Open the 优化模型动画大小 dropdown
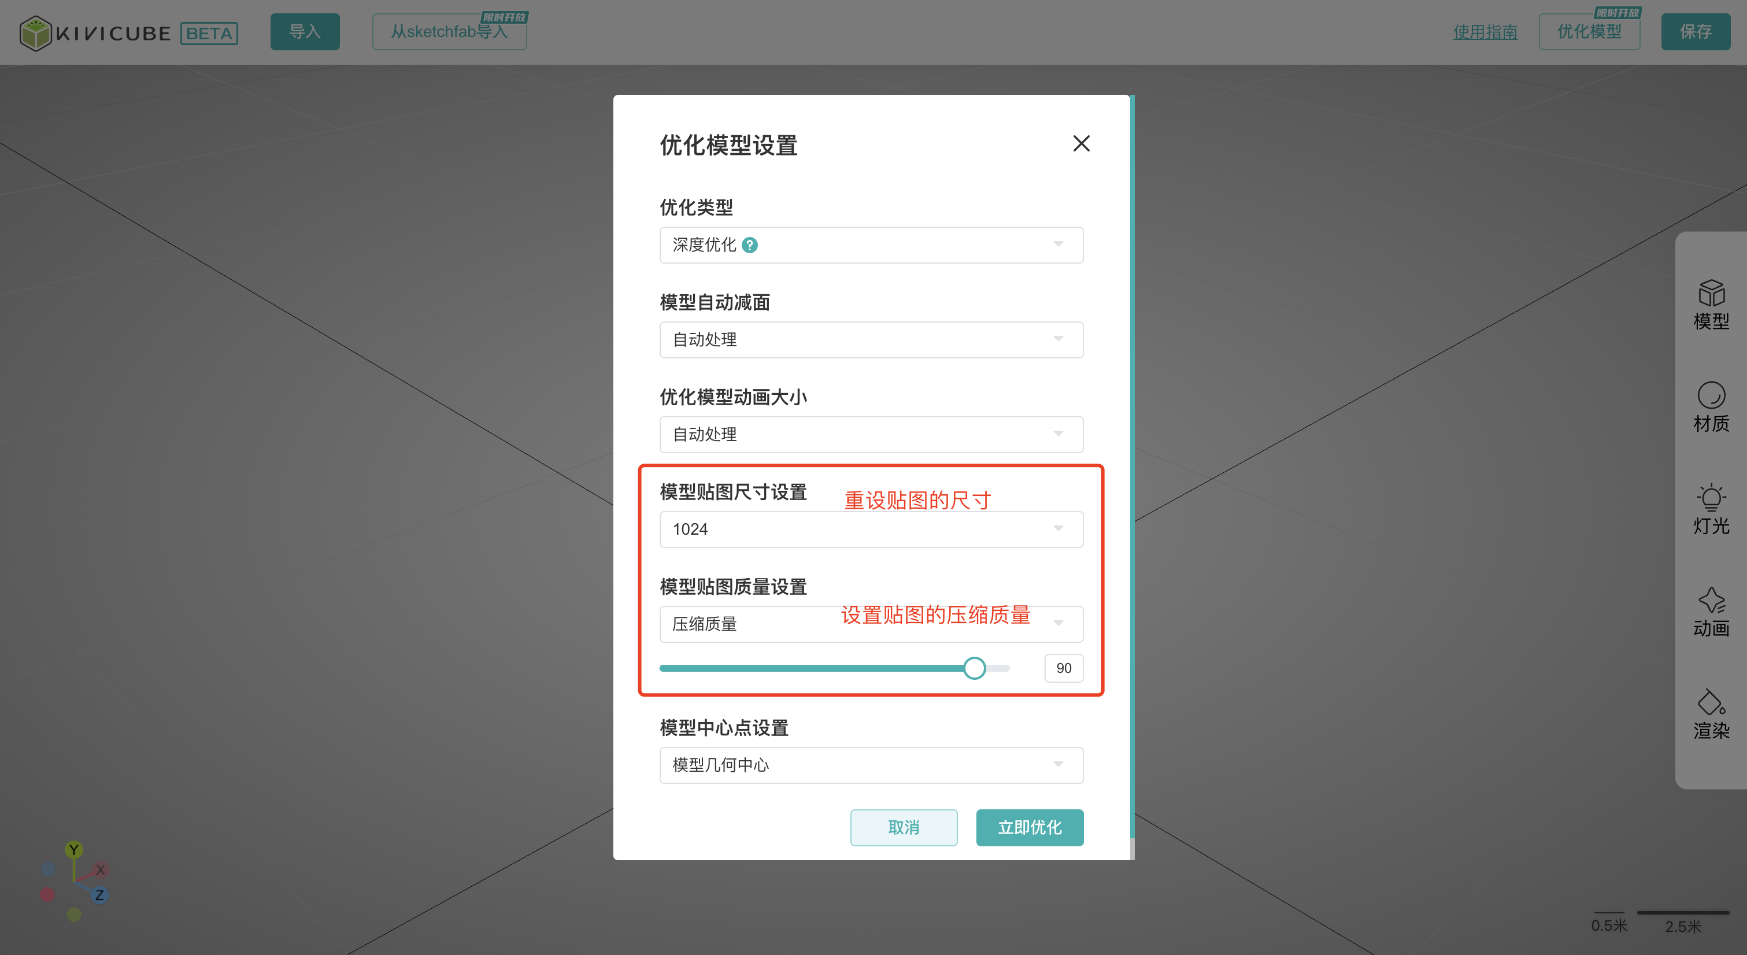The width and height of the screenshot is (1747, 955). pyautogui.click(x=871, y=435)
